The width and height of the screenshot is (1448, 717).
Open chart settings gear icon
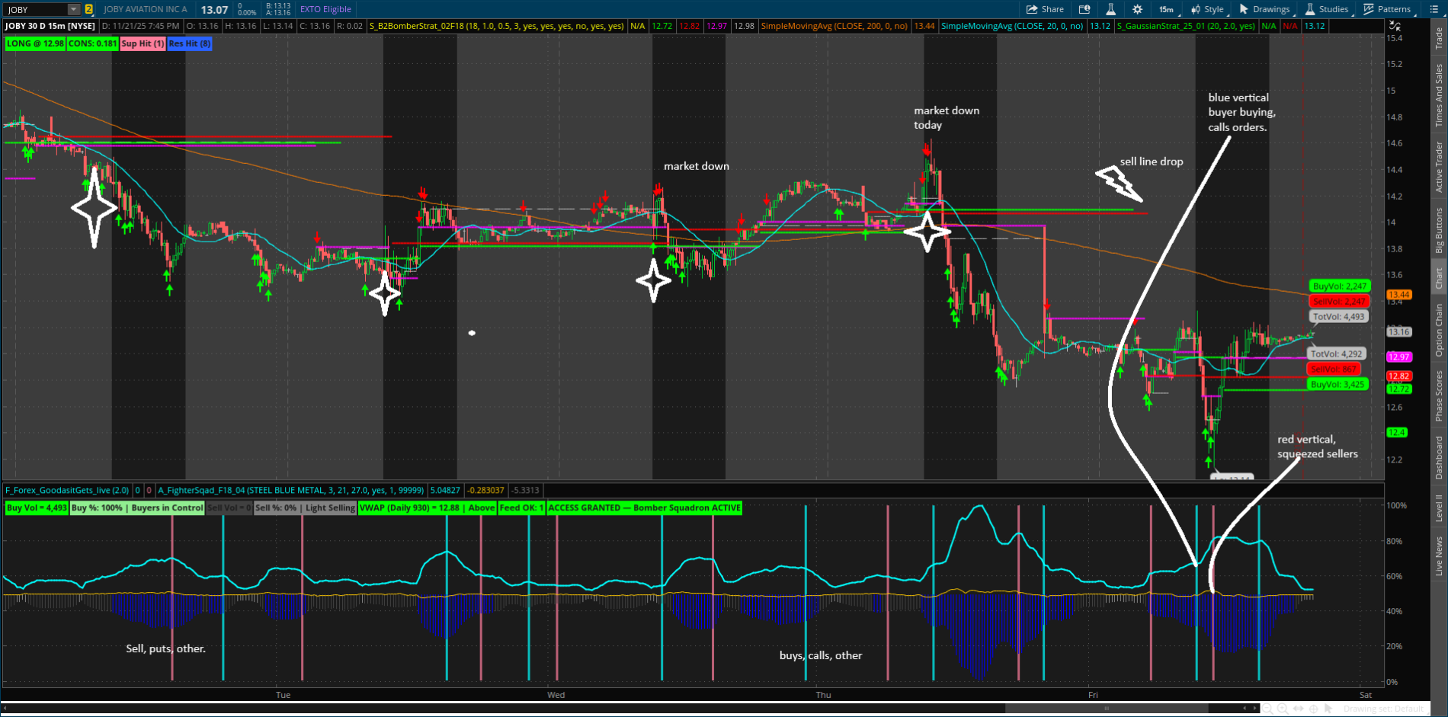tap(1137, 9)
